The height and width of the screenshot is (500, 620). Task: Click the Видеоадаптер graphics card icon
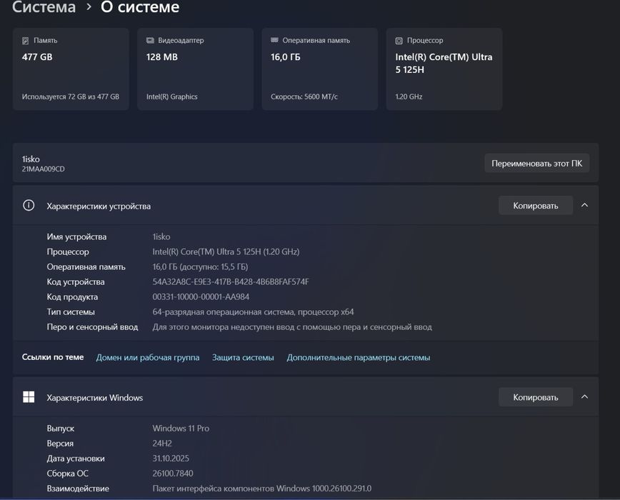coord(150,41)
